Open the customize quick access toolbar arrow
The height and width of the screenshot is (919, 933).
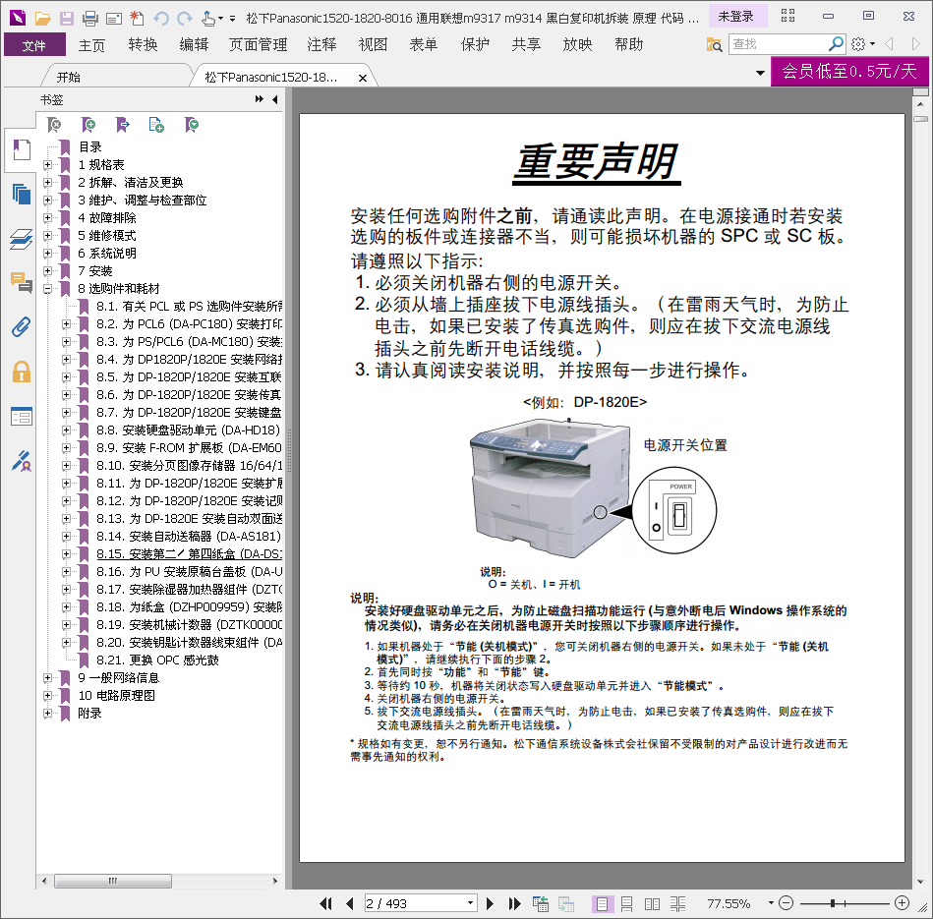coord(232,19)
